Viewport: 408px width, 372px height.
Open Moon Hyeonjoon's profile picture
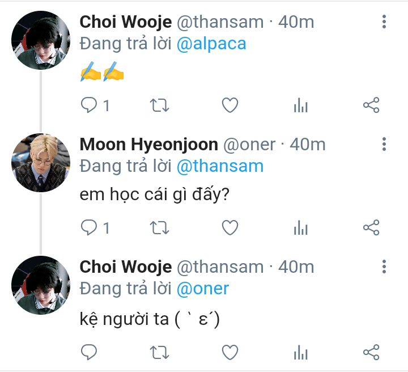point(41,163)
